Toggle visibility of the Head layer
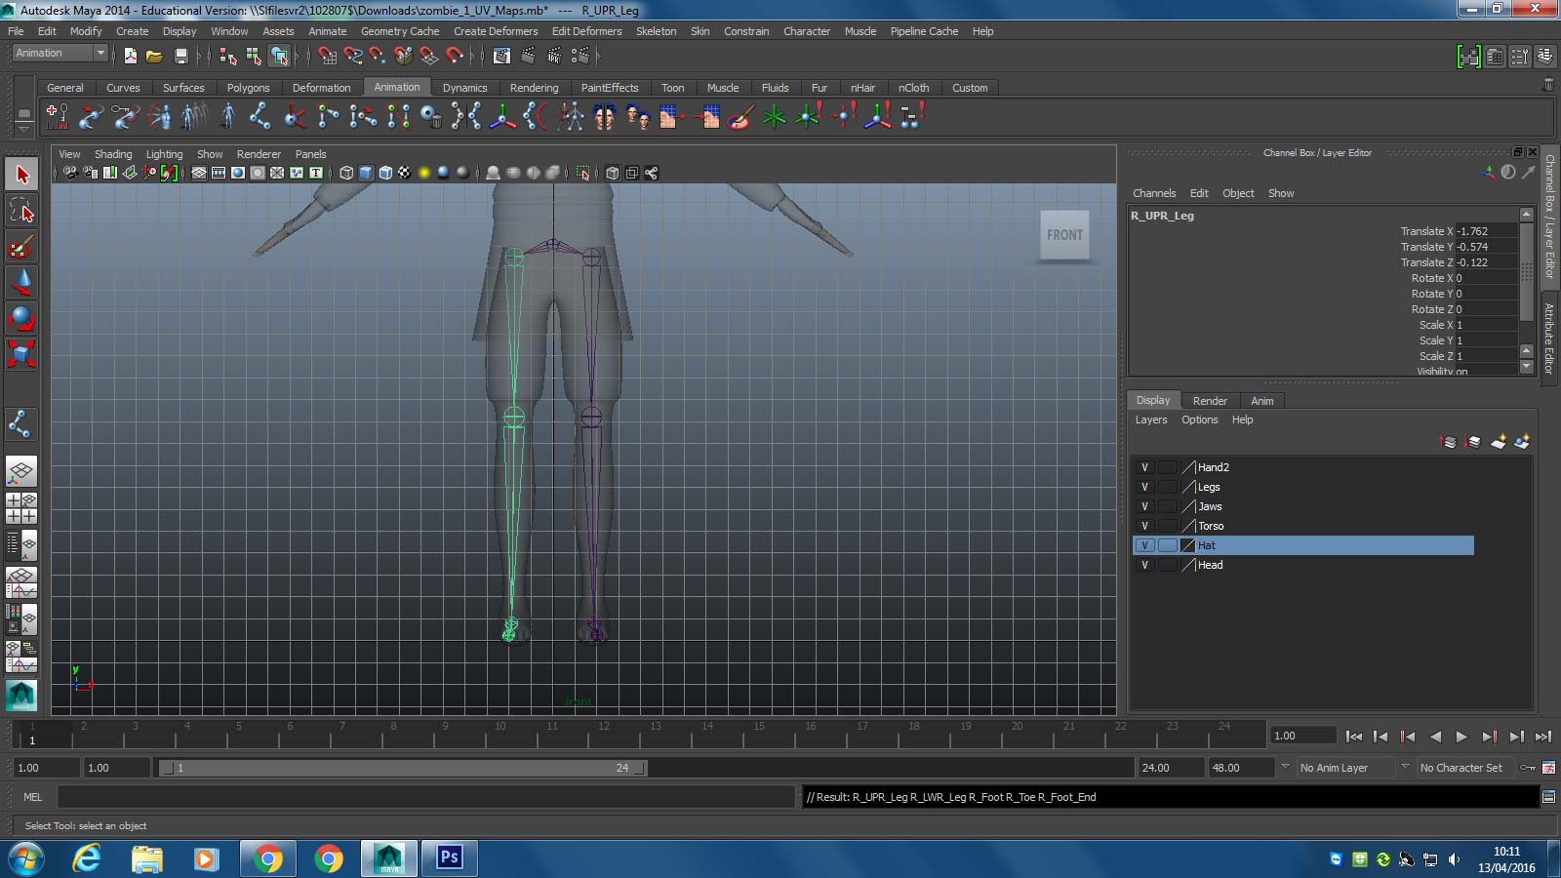The image size is (1561, 878). click(1144, 565)
